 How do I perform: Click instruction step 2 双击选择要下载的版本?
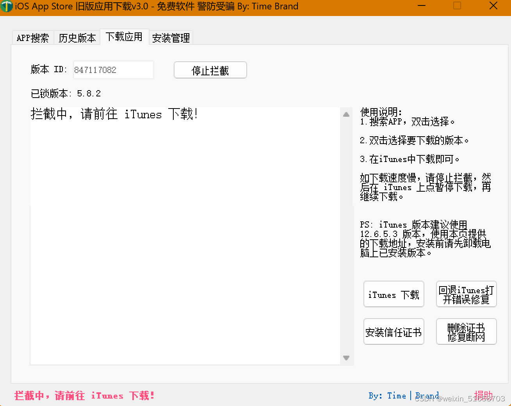[414, 140]
